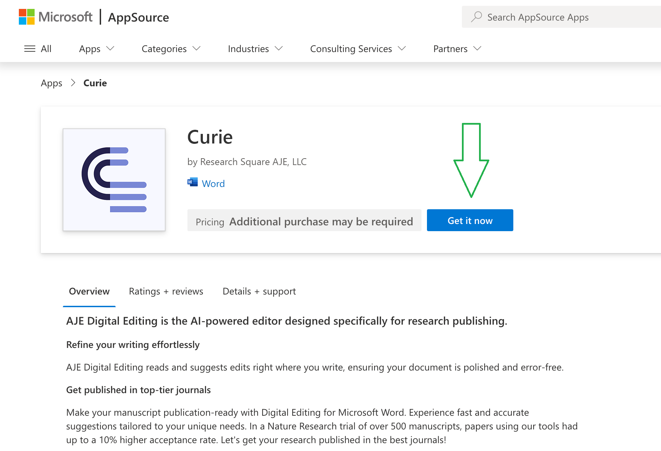This screenshot has height=451, width=661.
Task: Select the Overview tab
Action: 89,291
